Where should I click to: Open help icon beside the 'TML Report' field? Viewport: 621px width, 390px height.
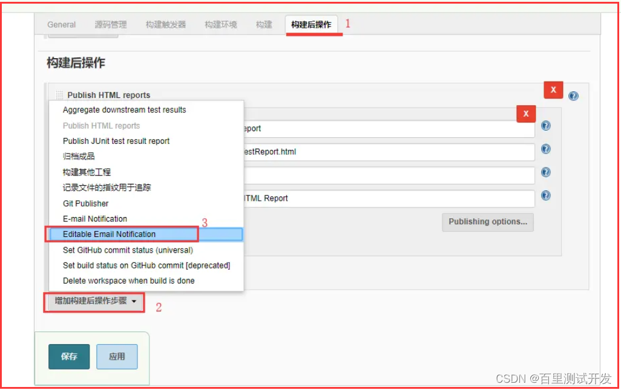(546, 196)
